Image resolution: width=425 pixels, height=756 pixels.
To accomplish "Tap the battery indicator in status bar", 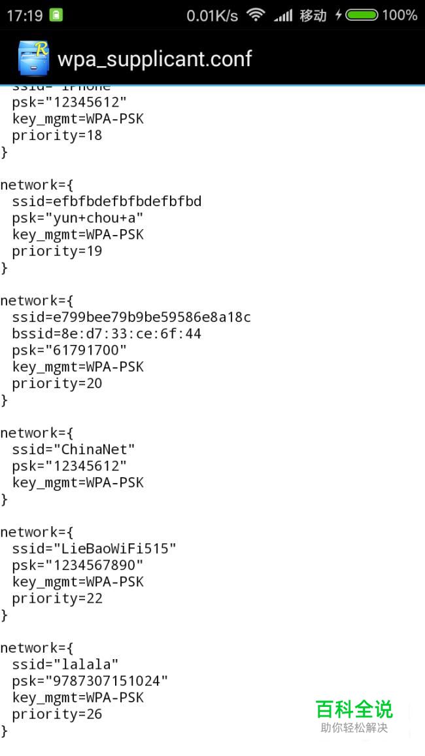I will (x=362, y=16).
